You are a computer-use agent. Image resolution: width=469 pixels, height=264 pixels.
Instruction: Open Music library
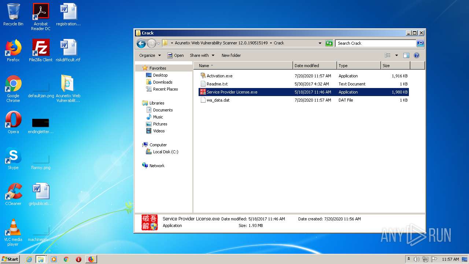click(158, 117)
